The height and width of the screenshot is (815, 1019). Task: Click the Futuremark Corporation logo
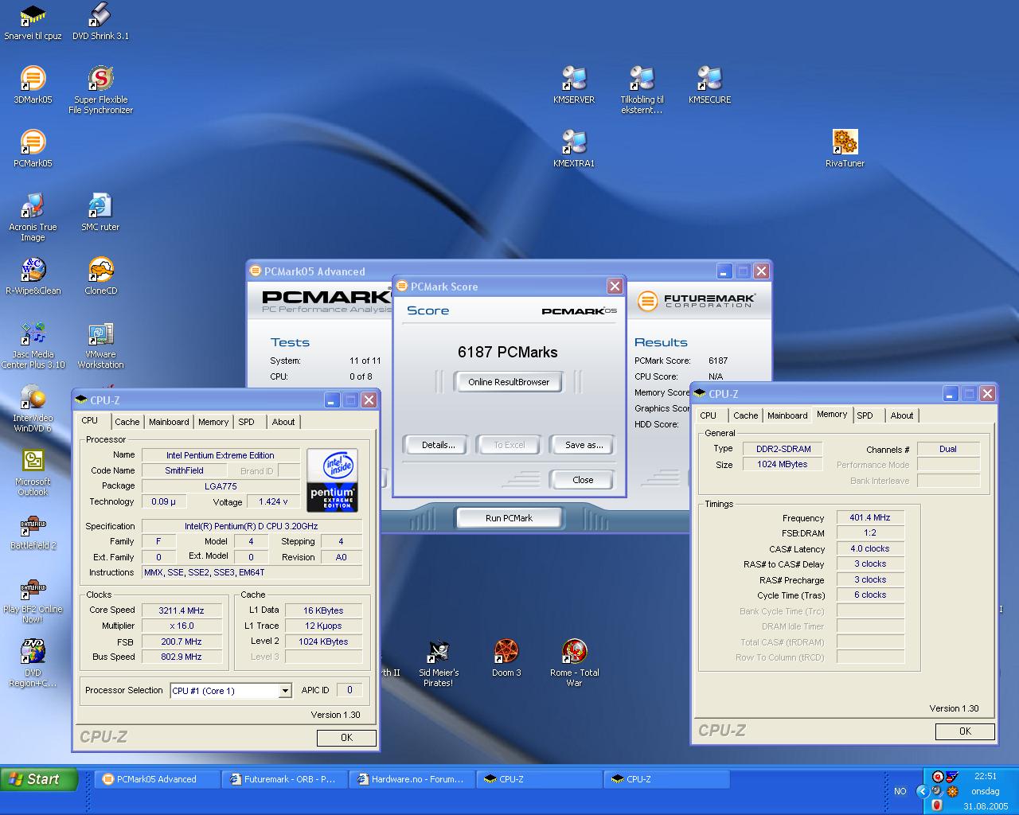(x=698, y=301)
